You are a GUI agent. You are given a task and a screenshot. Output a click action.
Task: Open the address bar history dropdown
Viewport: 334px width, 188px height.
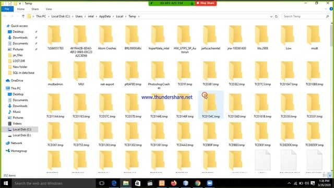click(271, 16)
